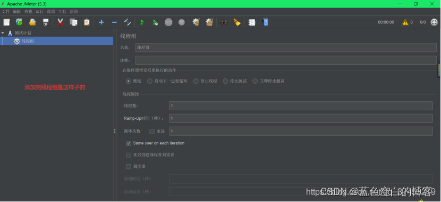
Task: Open Search with binoculars icon
Action: click(224, 22)
